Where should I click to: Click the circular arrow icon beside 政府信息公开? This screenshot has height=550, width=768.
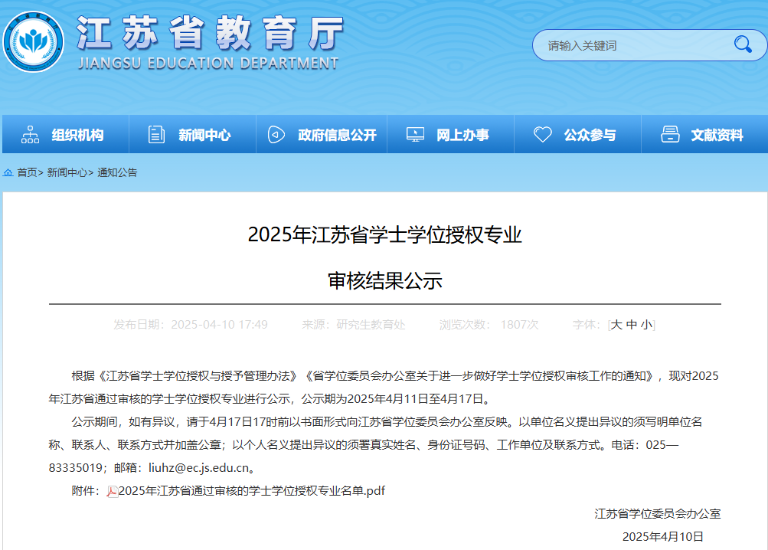[x=276, y=133]
